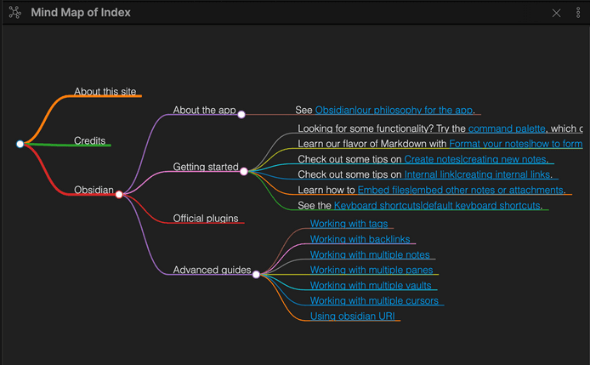This screenshot has height=365, width=590.
Task: Open the Internal link creating internal links link
Action: tap(477, 174)
